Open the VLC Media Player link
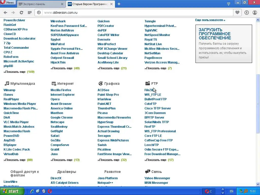This screenshot has height=195, width=260. click(x=16, y=122)
